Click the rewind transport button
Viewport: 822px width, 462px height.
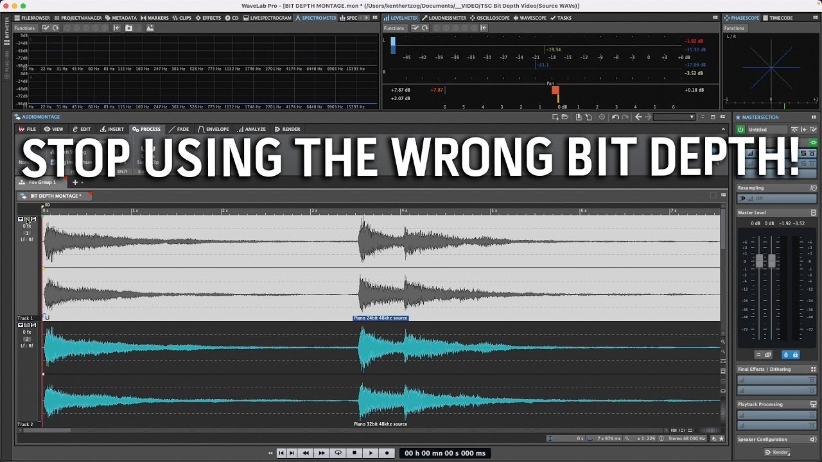(306, 453)
